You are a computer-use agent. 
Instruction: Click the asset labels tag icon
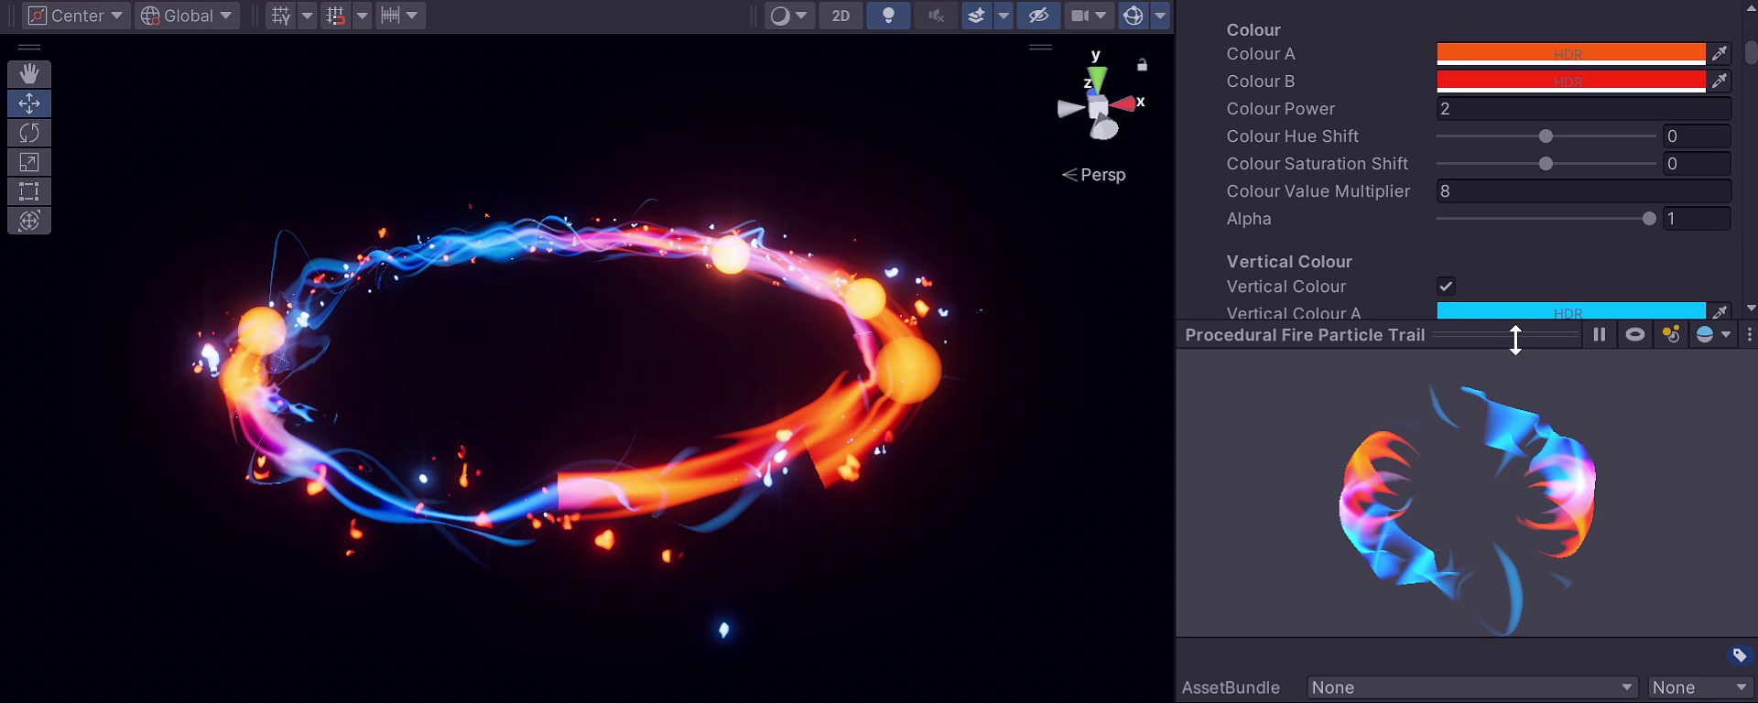pos(1740,655)
